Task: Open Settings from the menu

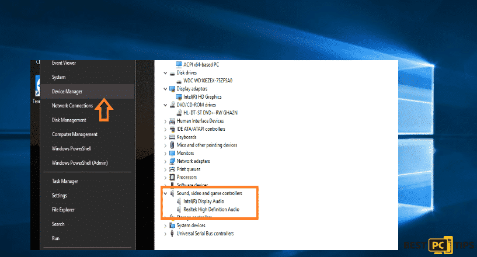Action: tap(88, 196)
